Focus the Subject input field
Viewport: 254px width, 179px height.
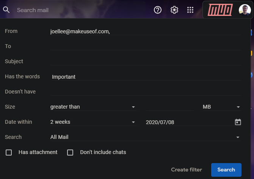tap(146, 61)
